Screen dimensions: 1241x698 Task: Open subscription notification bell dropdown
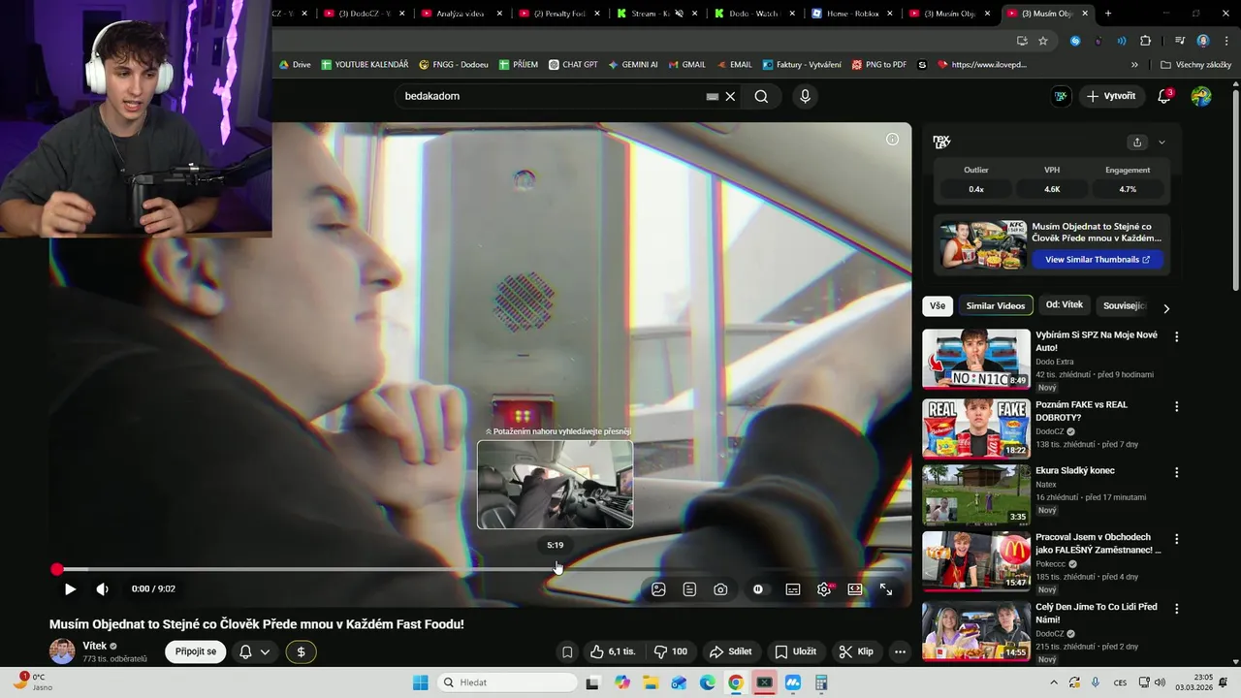click(255, 651)
